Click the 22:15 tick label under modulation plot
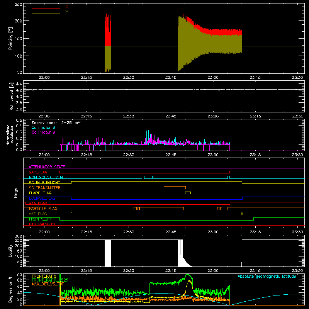 pyautogui.click(x=86, y=155)
